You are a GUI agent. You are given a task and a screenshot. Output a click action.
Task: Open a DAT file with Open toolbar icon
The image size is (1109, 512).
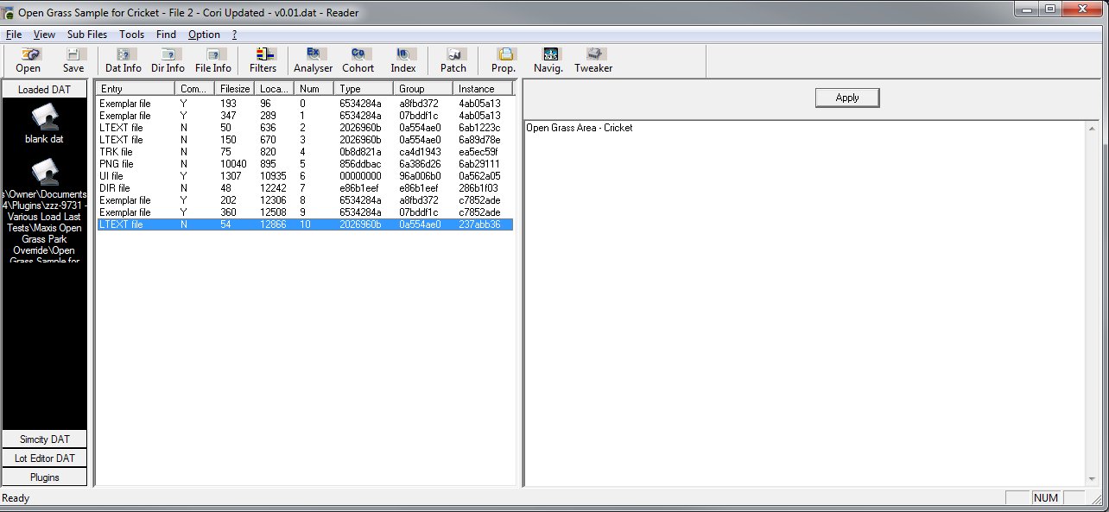point(28,60)
